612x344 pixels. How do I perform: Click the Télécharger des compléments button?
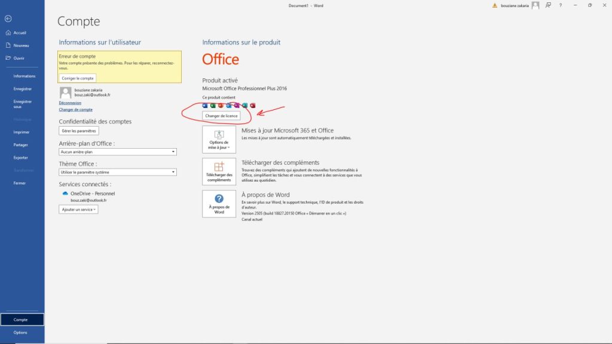(219, 171)
